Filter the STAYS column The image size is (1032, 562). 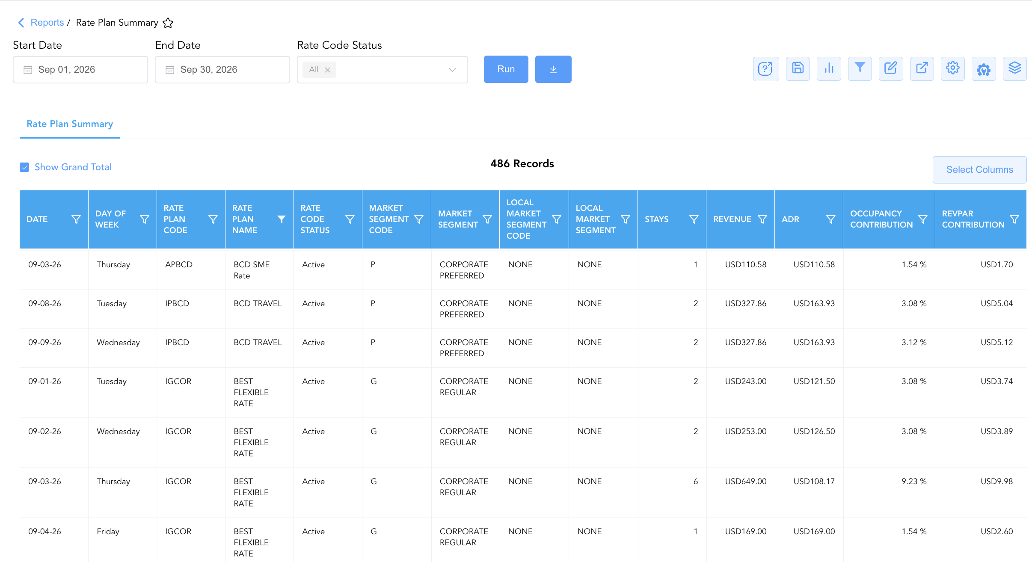point(694,219)
